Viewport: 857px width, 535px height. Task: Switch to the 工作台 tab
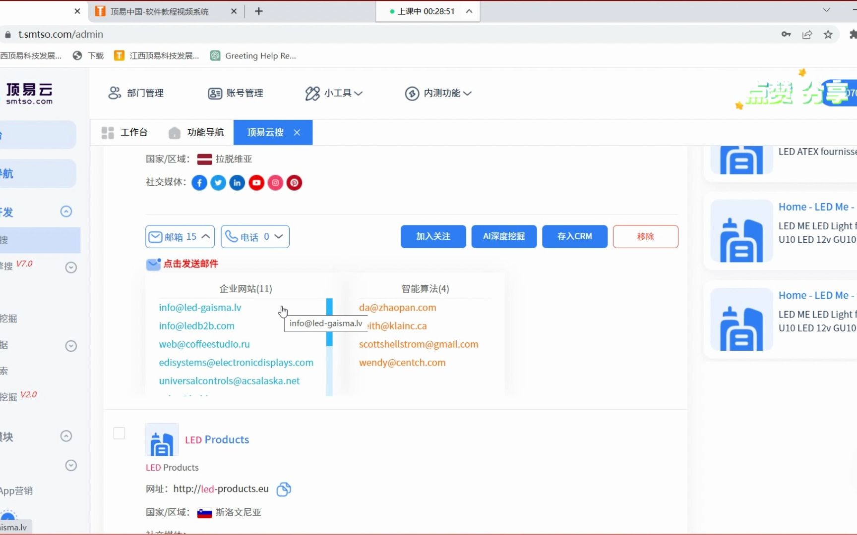click(124, 132)
